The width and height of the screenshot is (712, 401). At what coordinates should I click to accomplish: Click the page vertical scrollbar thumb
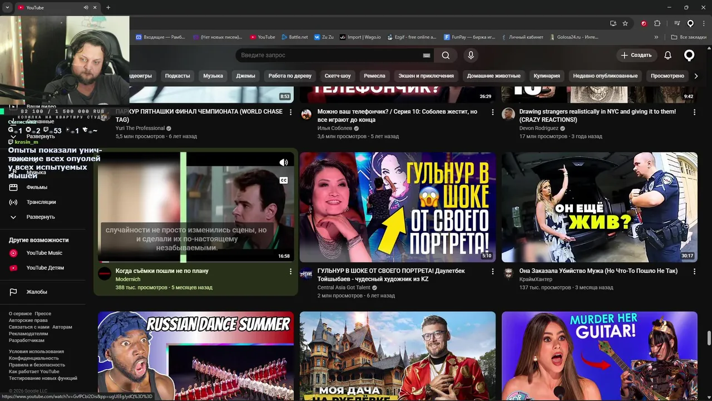tap(709, 338)
